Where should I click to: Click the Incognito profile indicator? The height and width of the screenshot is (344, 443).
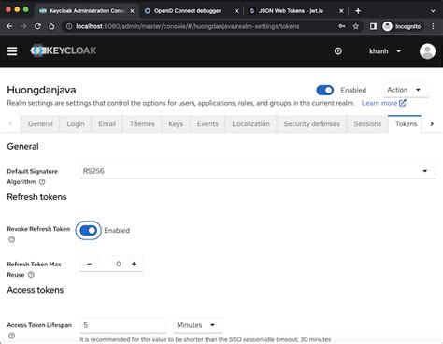tap(402, 26)
